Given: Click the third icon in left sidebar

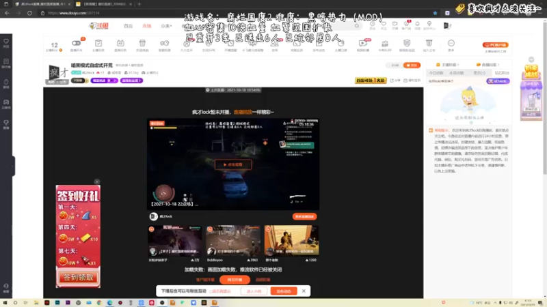Looking at the screenshot, I should [x=6, y=83].
